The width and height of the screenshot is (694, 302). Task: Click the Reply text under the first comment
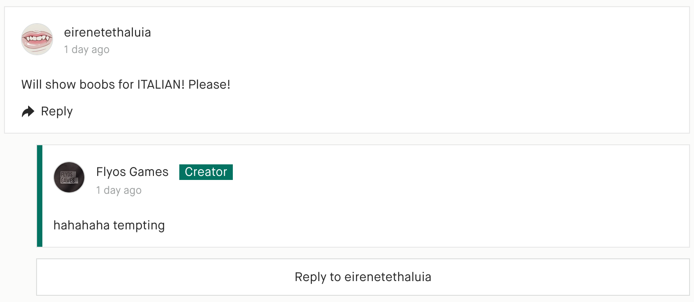(57, 111)
